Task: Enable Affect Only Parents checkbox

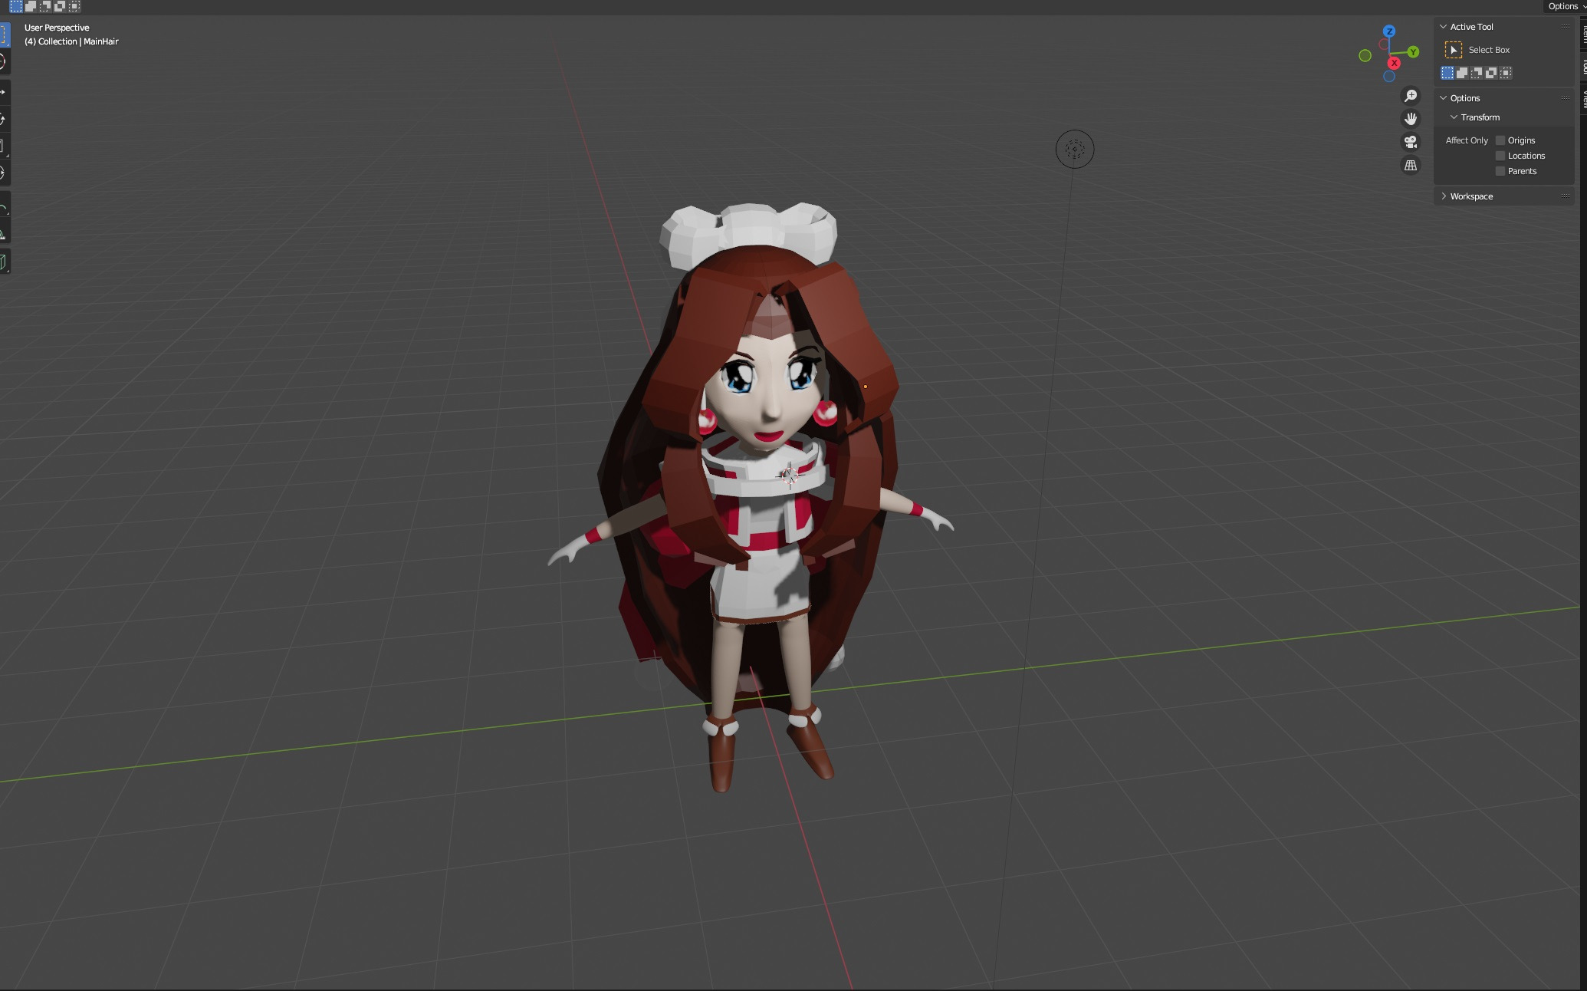Action: [1500, 171]
